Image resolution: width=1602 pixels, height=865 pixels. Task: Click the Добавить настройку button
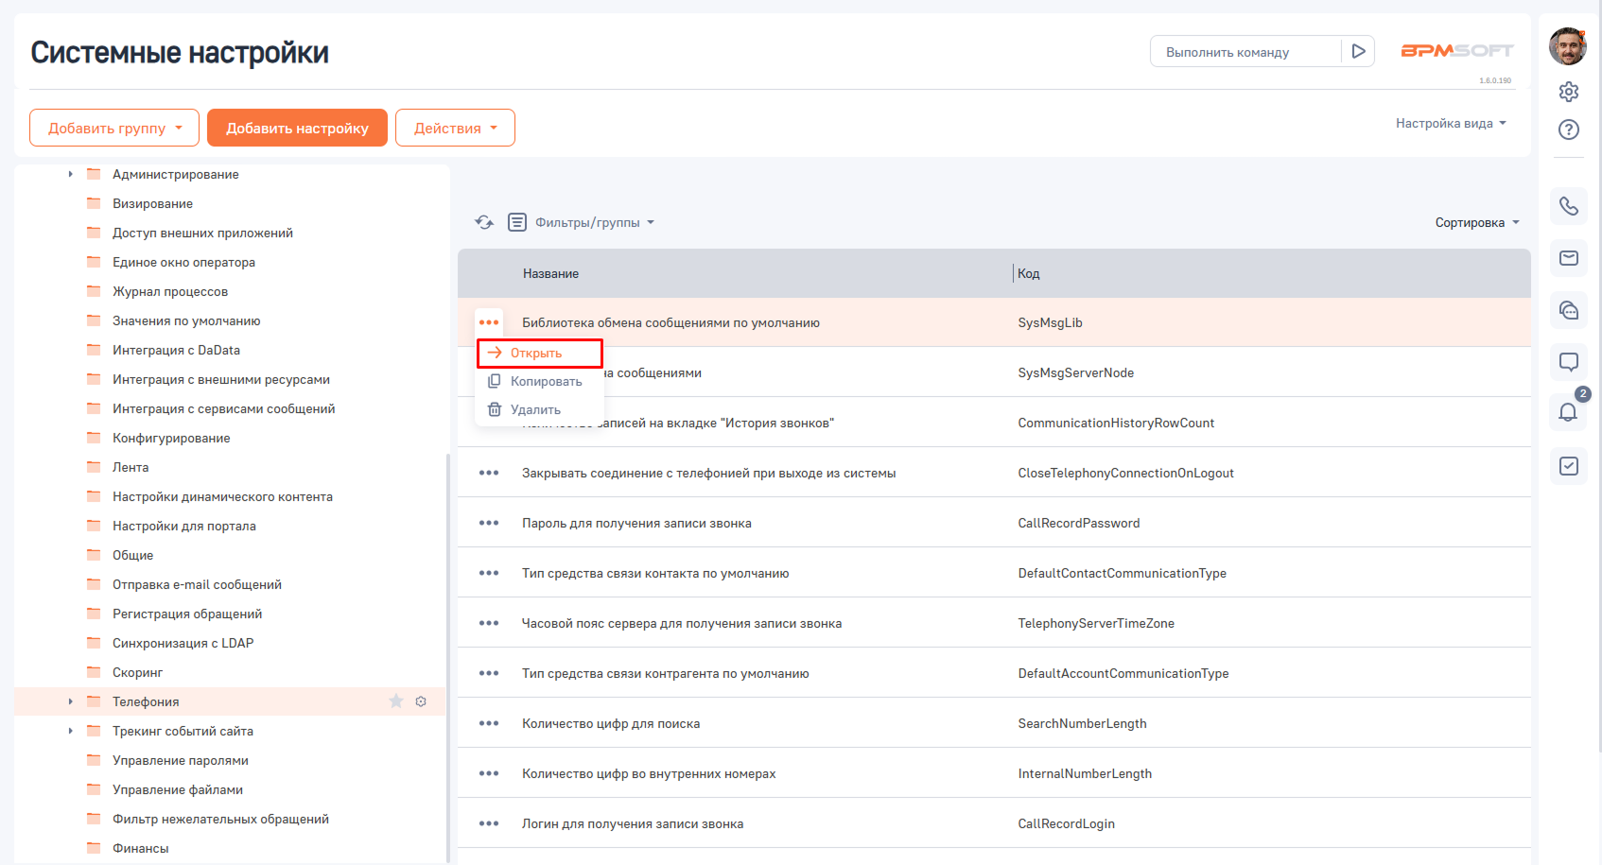297,129
